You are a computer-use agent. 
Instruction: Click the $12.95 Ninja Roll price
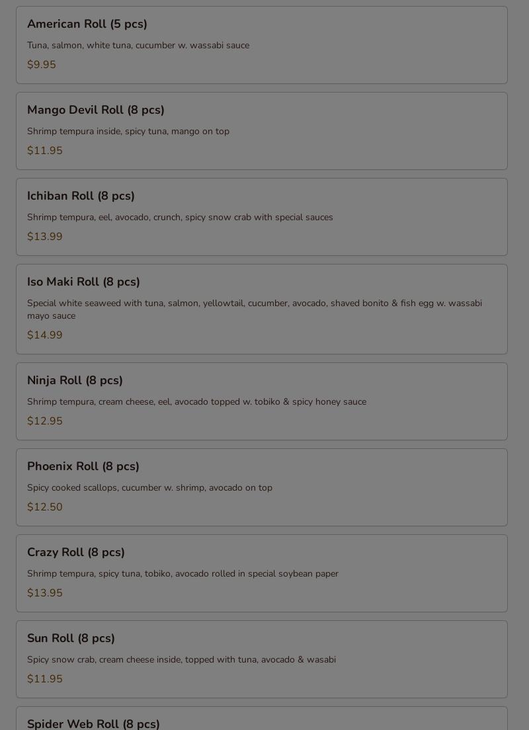[x=45, y=421]
